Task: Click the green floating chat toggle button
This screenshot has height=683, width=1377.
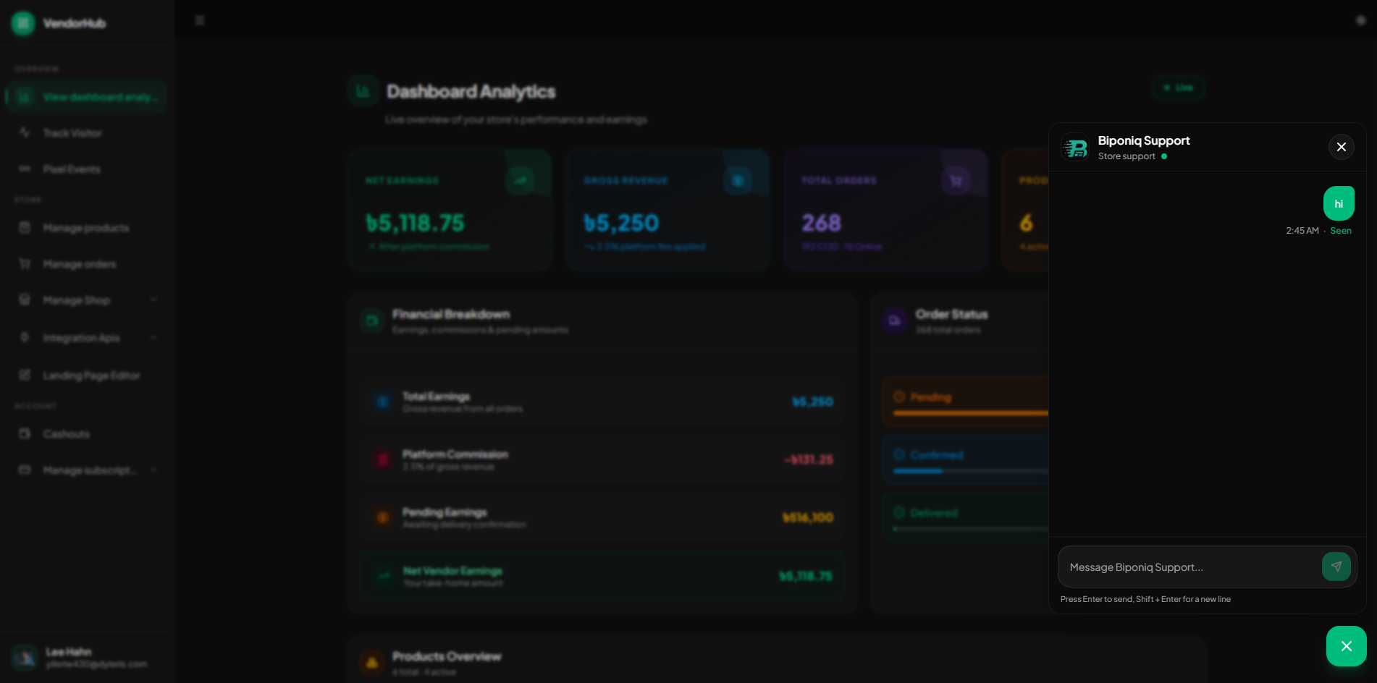Action: pyautogui.click(x=1346, y=646)
